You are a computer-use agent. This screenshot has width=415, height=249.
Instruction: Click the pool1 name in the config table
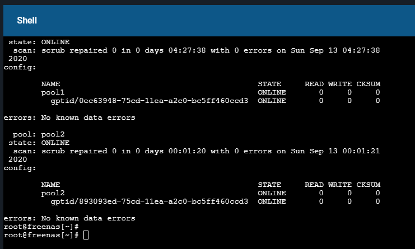pos(53,92)
